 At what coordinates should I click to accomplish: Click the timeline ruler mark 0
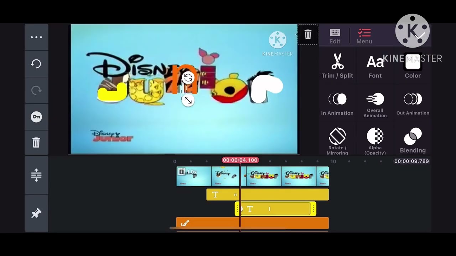[x=175, y=161]
